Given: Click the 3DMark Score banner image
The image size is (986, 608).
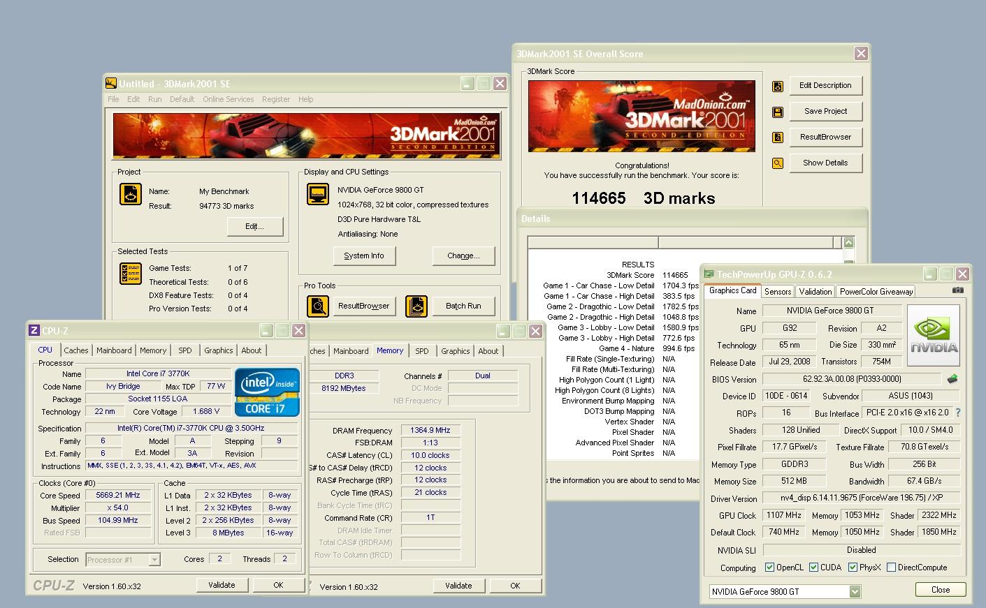Looking at the screenshot, I should [642, 117].
